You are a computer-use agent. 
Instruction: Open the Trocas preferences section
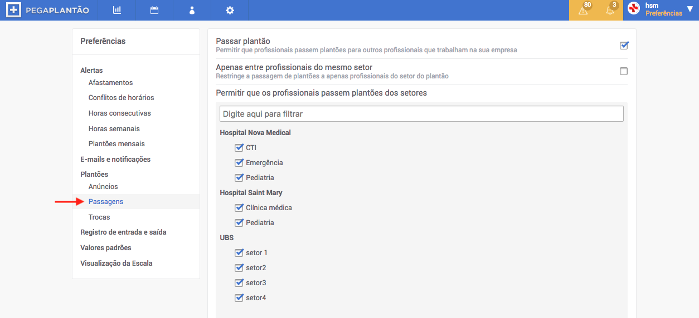tap(99, 217)
